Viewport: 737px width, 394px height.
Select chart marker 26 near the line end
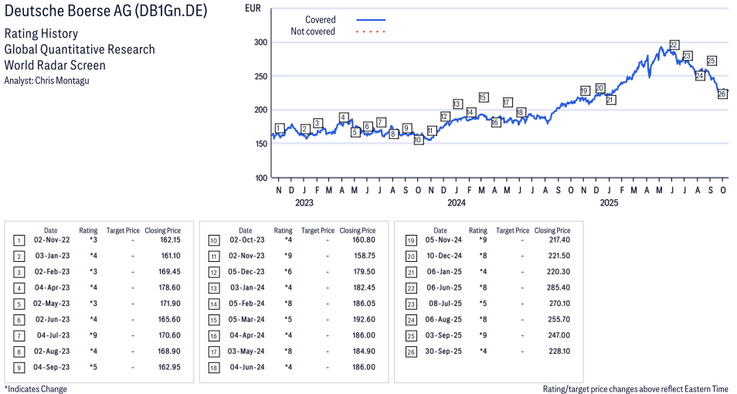722,93
